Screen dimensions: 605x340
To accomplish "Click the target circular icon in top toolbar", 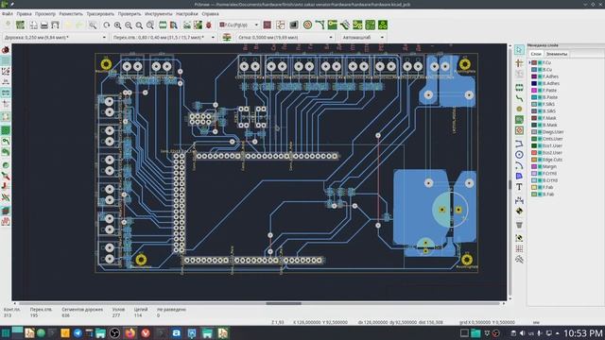I will [x=307, y=25].
